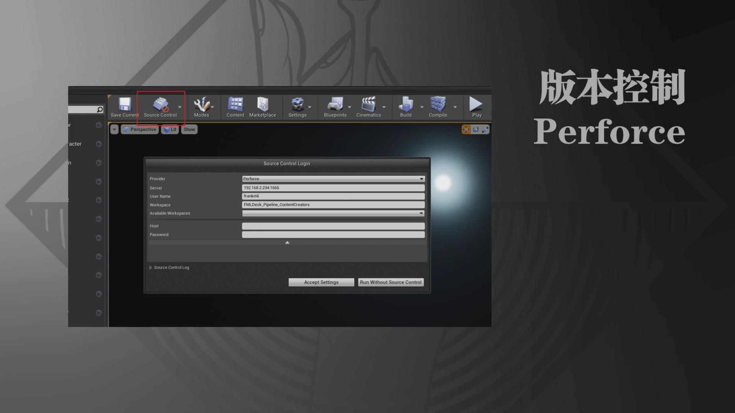
Task: Expand the Cinematics dropdown arrow
Action: point(384,107)
